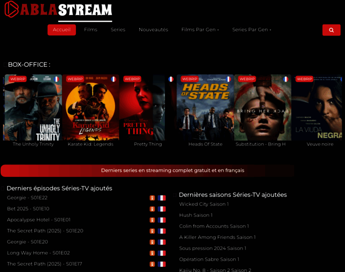The height and width of the screenshot is (272, 345).
Task: Open Bet 2025 - S01E10 episode
Action: point(28,209)
